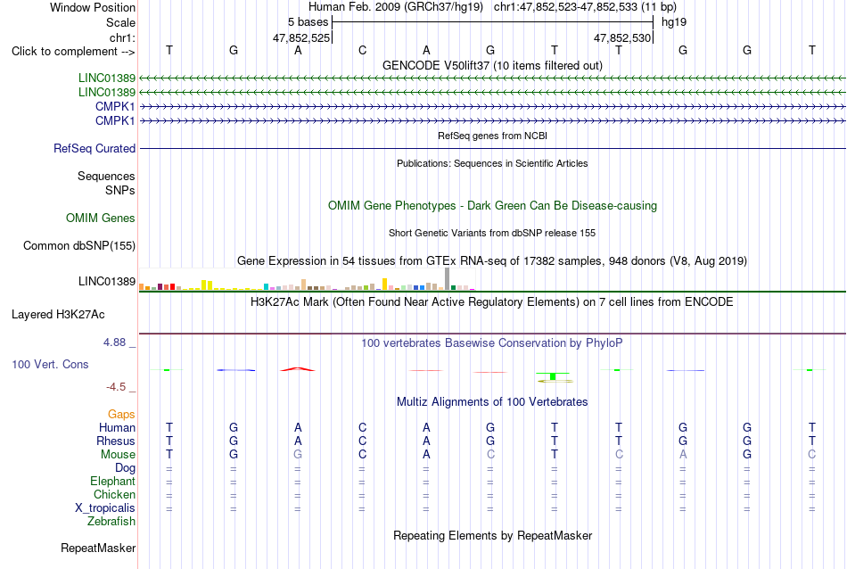Select the 'Click to complement -->' label

(x=73, y=52)
